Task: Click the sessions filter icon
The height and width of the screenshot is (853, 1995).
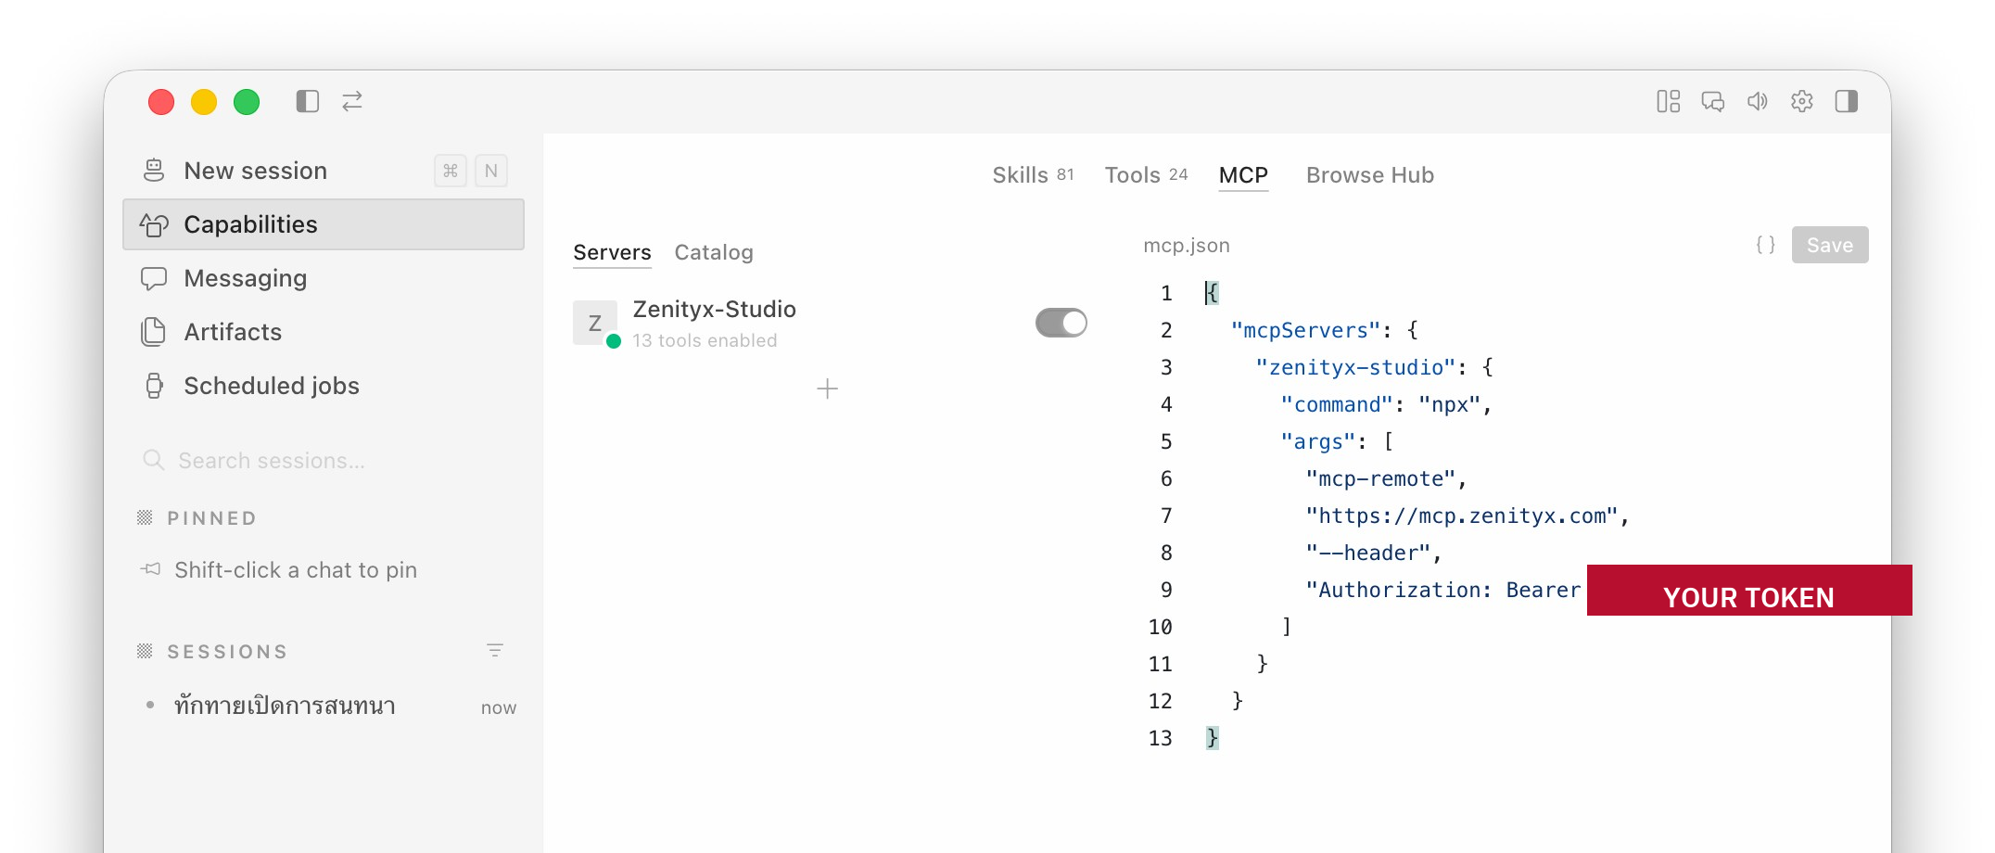Action: click(x=495, y=651)
